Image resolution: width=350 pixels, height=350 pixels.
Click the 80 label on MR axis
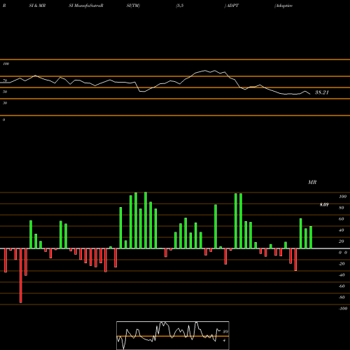[x=342, y=208]
